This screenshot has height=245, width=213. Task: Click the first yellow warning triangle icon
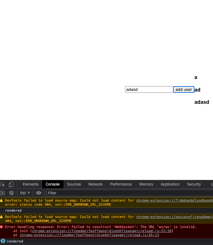coord(1,200)
